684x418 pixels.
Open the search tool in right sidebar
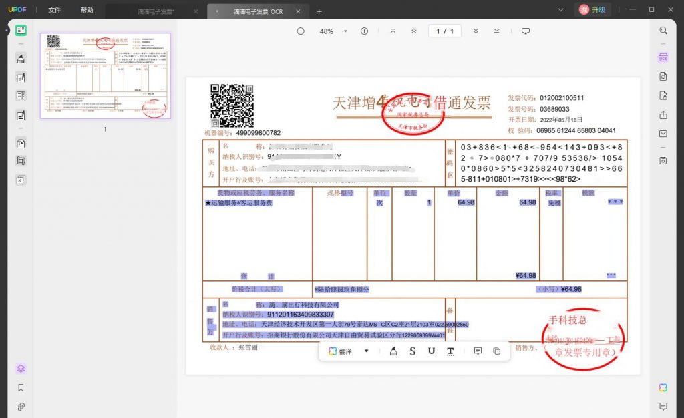click(663, 31)
